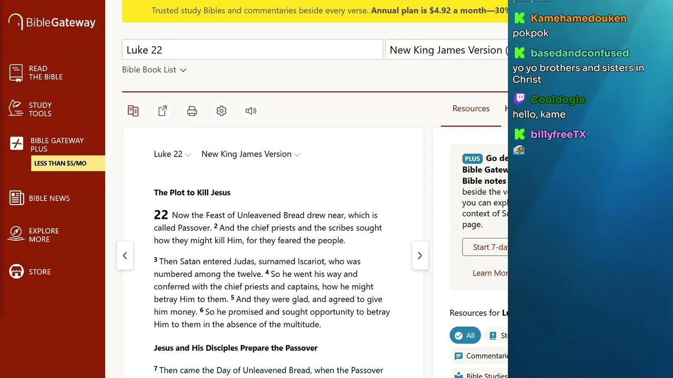Select the Bible Studies filter chip
This screenshot has width=673, height=378.
[x=480, y=374]
